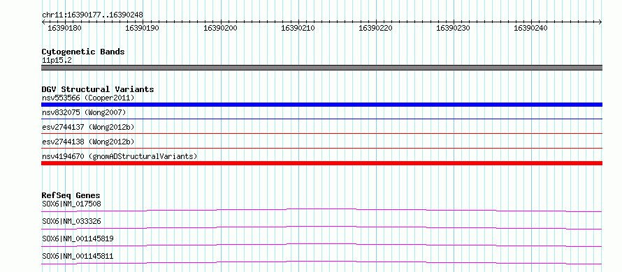
Task: Open variant nsv832075 (Wong2007) label
Action: (84, 113)
